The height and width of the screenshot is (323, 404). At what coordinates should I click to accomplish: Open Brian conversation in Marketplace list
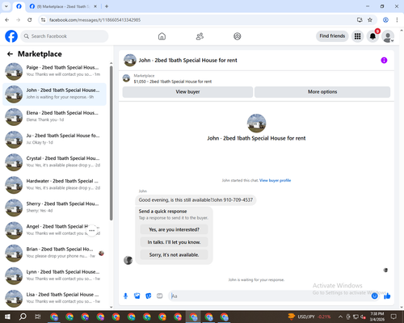point(54,253)
